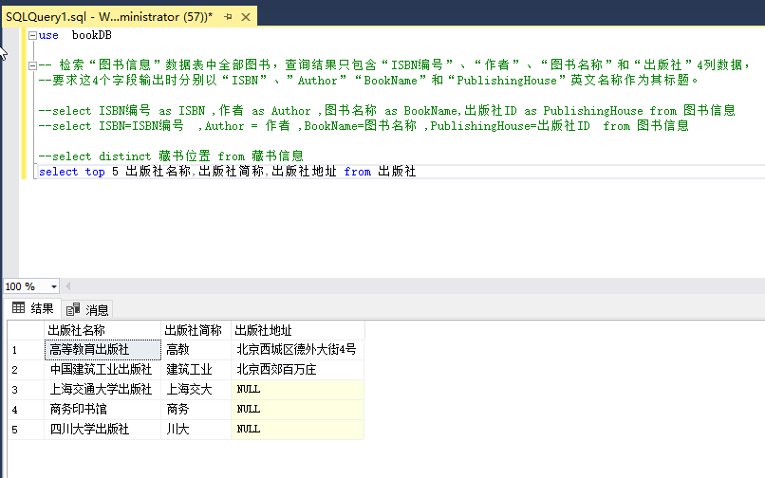
Task: Collapse the comment block outline toggle
Action: pos(32,65)
